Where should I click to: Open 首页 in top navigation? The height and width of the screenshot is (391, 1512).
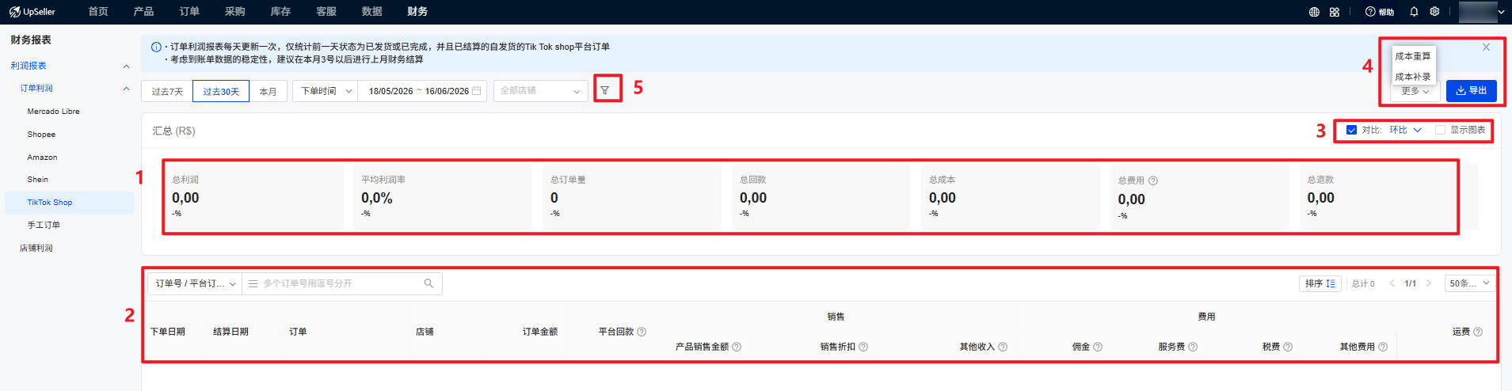pos(98,12)
